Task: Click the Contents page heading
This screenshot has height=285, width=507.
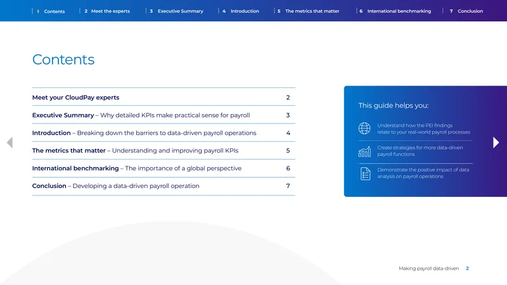Action: [x=63, y=60]
